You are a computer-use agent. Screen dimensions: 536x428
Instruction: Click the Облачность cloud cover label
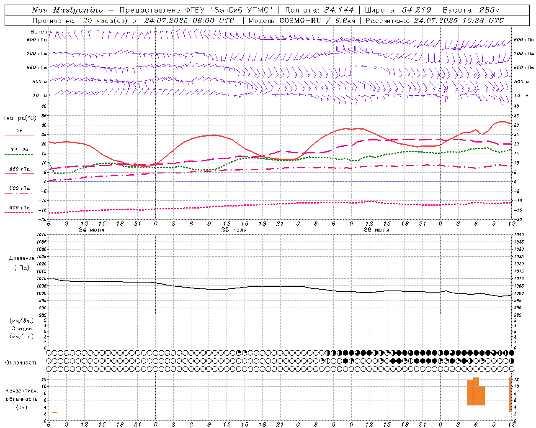[x=21, y=363]
